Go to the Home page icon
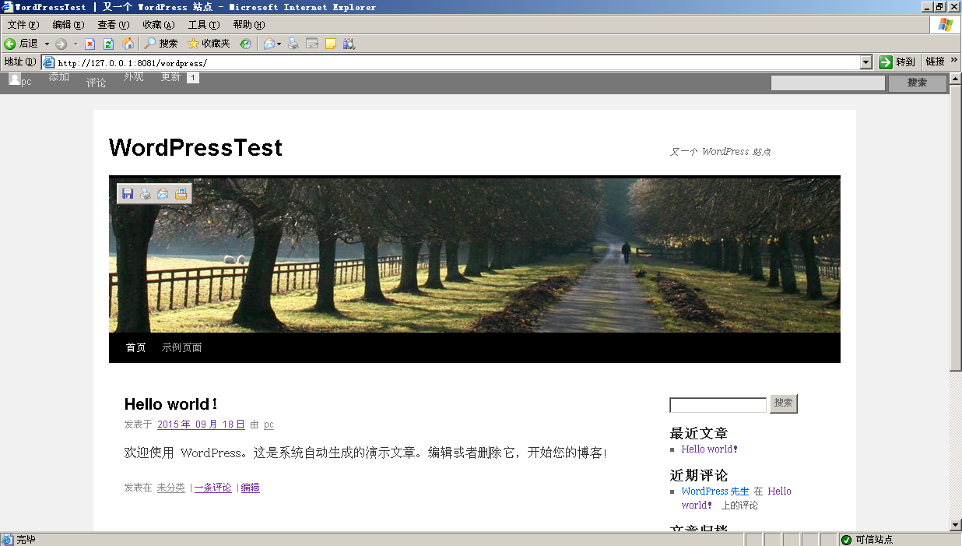962x546 pixels. tap(128, 44)
